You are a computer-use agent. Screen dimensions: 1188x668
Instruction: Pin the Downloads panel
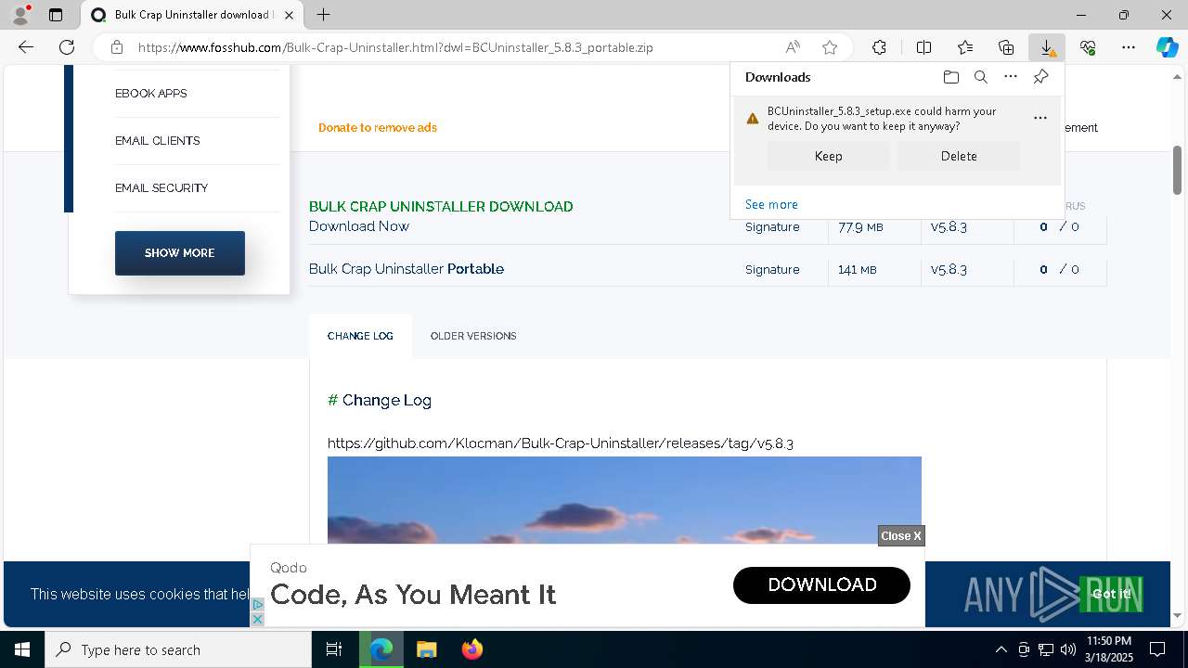coord(1040,77)
